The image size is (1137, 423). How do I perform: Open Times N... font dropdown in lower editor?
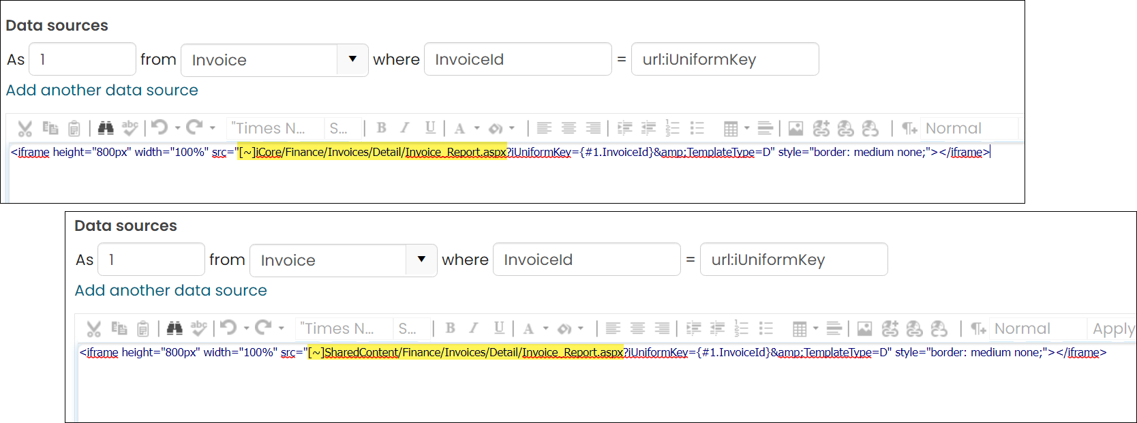point(345,328)
